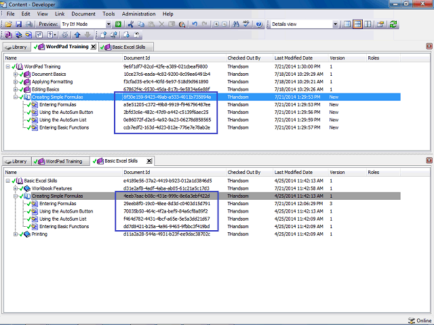This screenshot has height=325, width=434.
Task: Click the blue Move Up arrow icon
Action: pos(77,35)
